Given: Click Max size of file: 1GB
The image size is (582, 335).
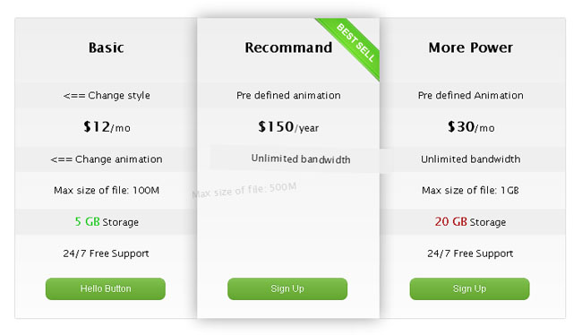Looking at the screenshot, I should [x=470, y=190].
